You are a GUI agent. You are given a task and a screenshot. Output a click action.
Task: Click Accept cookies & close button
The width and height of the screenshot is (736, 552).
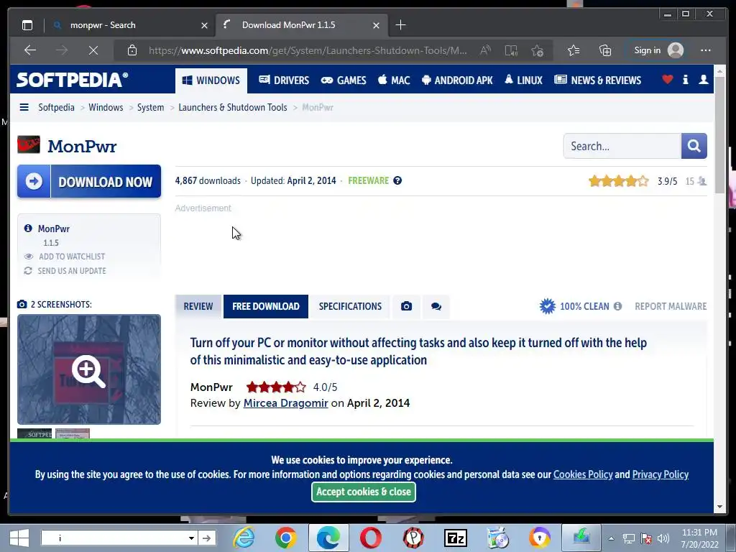[x=363, y=492]
